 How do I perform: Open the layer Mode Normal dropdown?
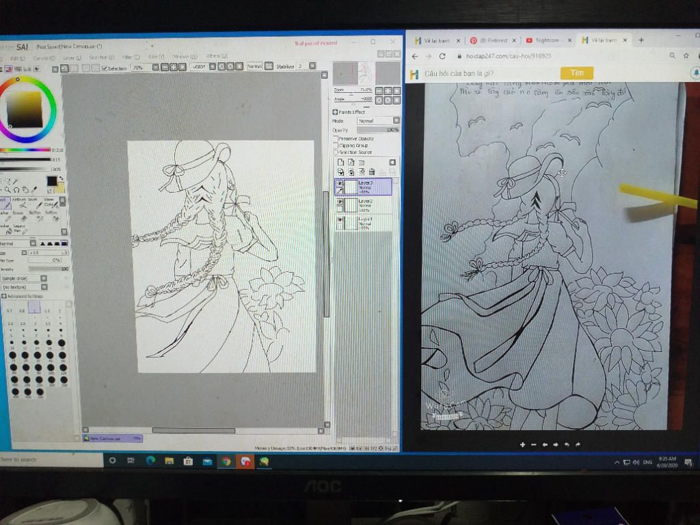(378, 120)
